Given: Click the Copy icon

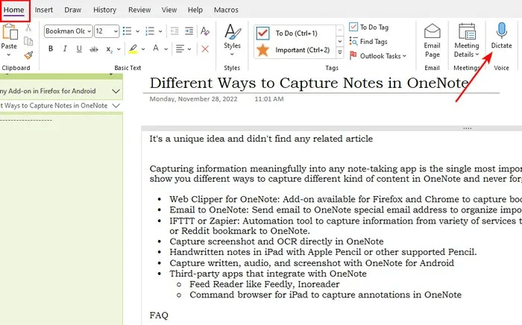Looking at the screenshot, I should coord(28,41).
